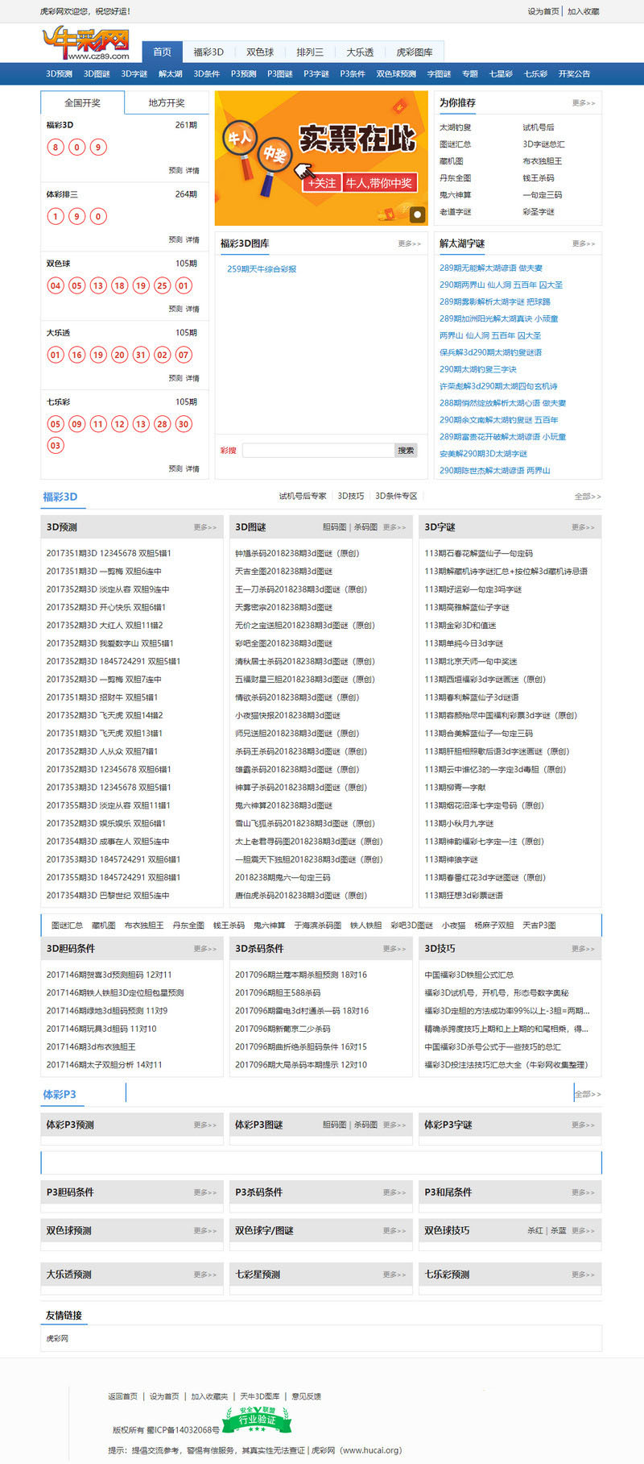644x1464 pixels.
Task: Open 布衣独胆王 in the 为你推荐 list
Action: click(x=543, y=161)
